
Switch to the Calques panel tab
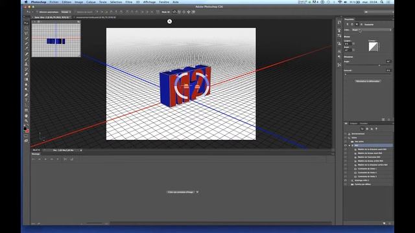(353, 124)
